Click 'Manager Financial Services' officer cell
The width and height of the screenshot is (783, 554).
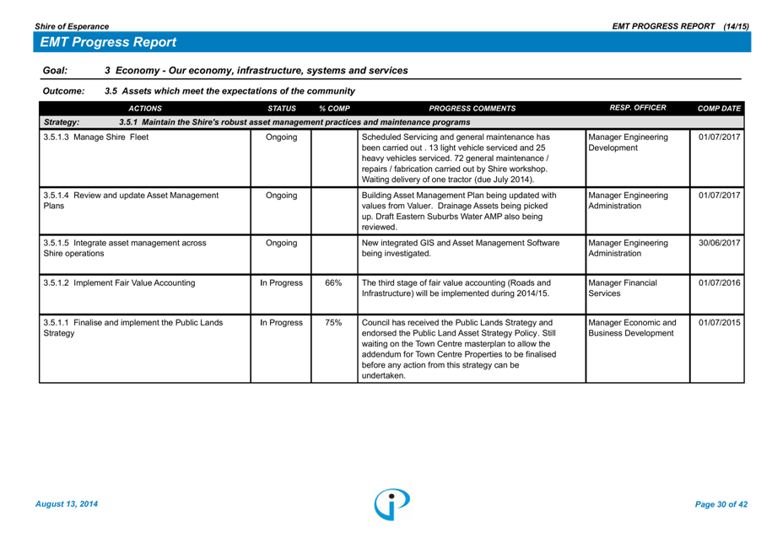[x=622, y=288]
